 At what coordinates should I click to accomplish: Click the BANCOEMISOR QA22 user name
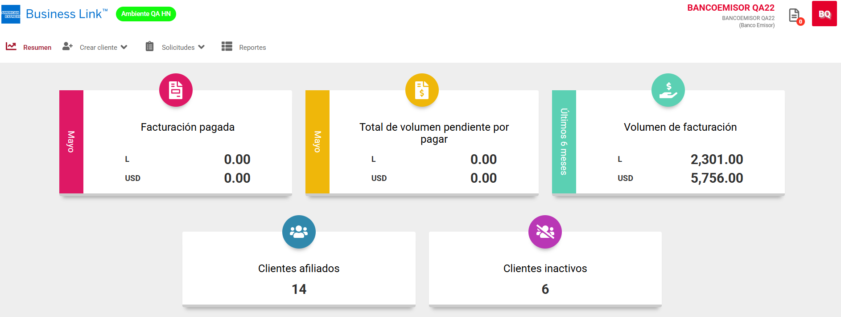click(x=730, y=8)
